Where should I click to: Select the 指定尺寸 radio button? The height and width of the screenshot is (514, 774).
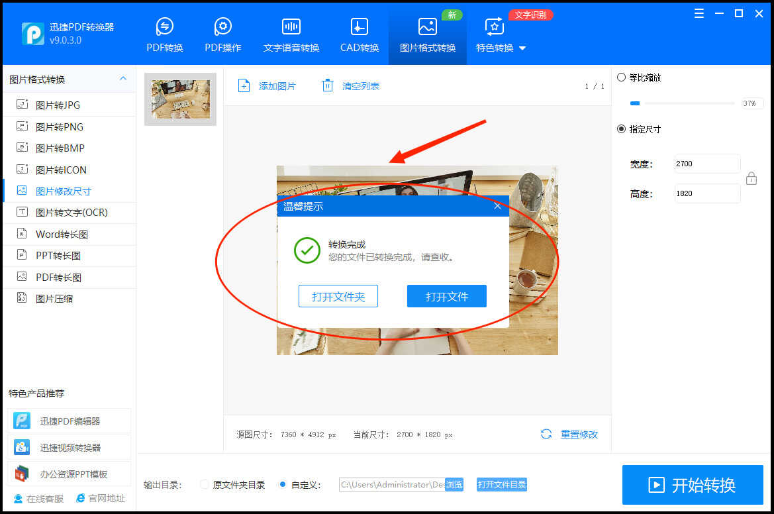pyautogui.click(x=622, y=129)
